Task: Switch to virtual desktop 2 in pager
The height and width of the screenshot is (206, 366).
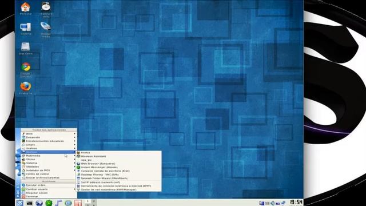Action: [x=94, y=201]
